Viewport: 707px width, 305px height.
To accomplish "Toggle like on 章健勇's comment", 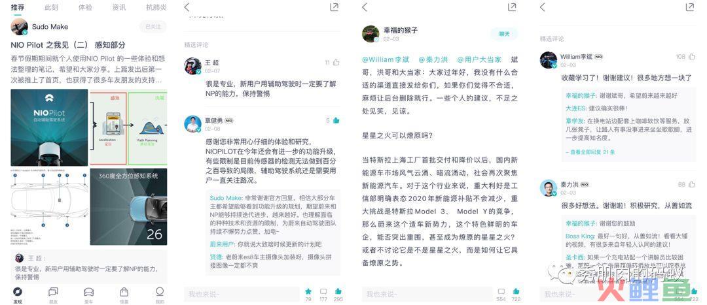I will click(x=336, y=120).
